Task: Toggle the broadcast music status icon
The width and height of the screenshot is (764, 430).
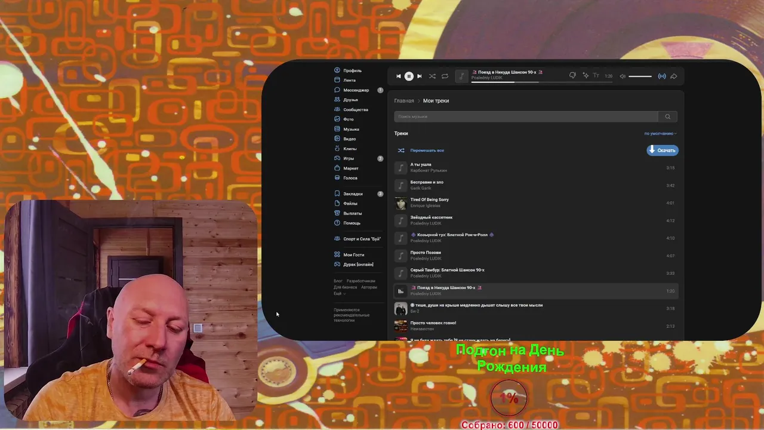Action: [x=662, y=76]
